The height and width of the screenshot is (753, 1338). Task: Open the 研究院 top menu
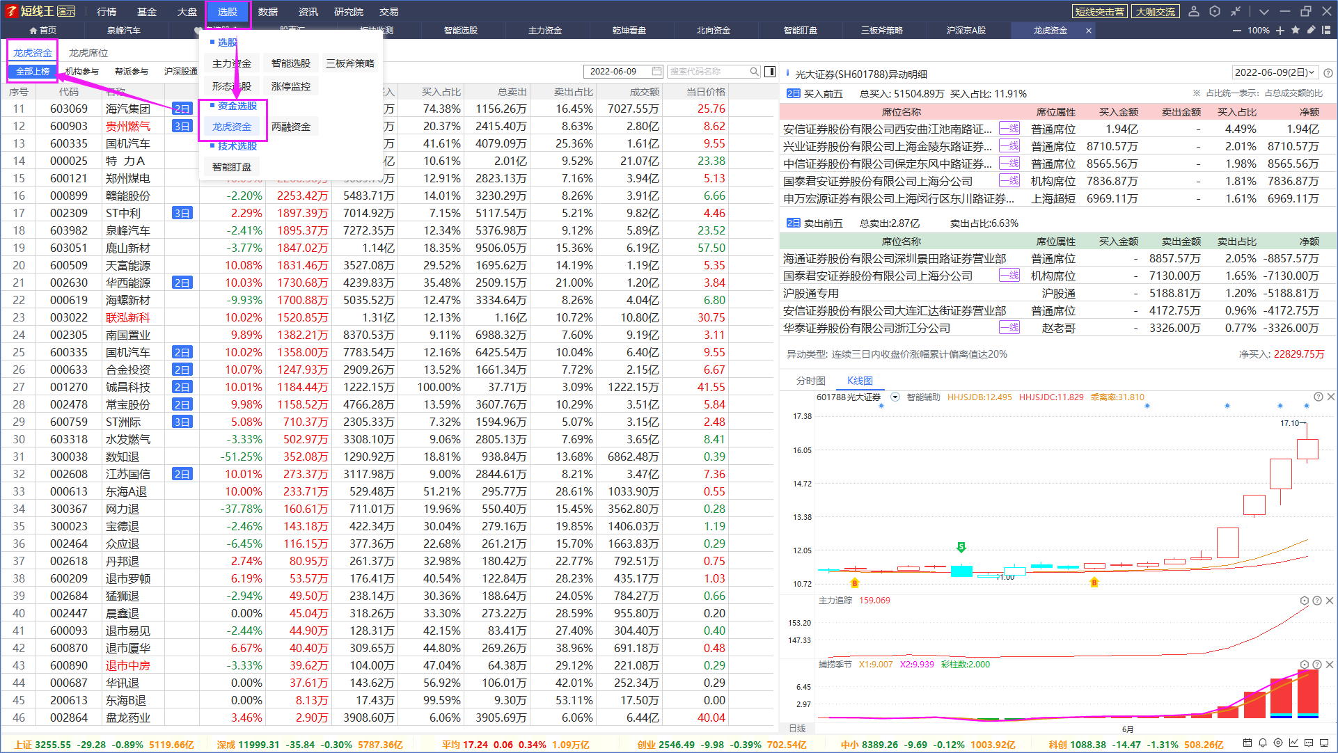click(x=349, y=12)
